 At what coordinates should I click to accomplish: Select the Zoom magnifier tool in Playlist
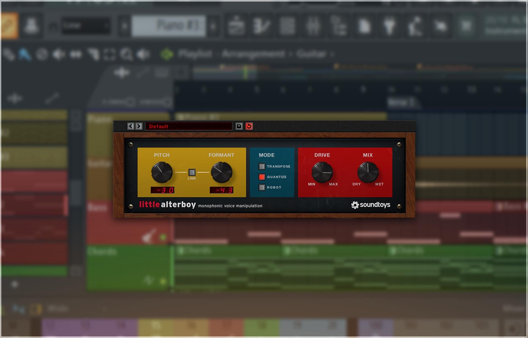tap(127, 54)
